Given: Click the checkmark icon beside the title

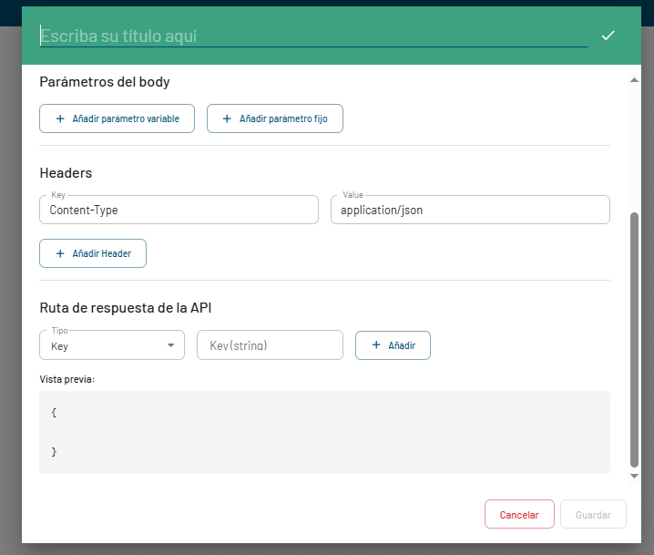Looking at the screenshot, I should (608, 36).
